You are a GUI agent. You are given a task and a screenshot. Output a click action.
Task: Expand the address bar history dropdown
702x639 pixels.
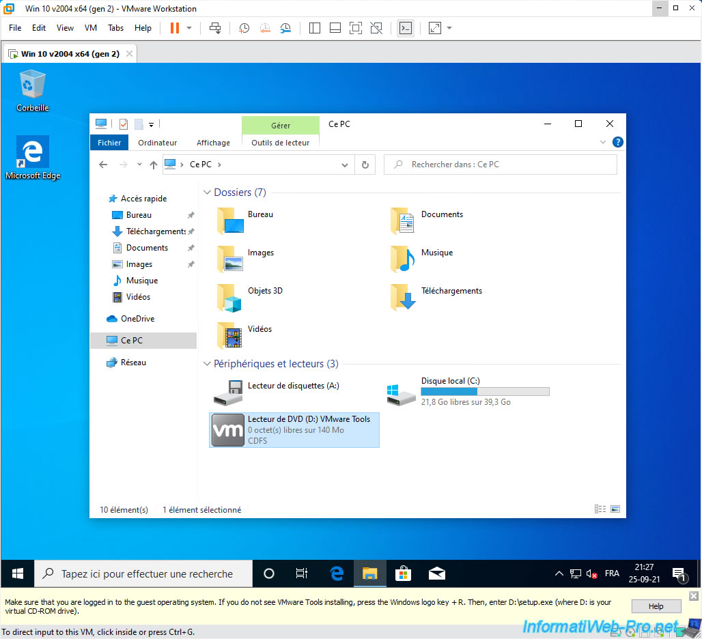[345, 165]
